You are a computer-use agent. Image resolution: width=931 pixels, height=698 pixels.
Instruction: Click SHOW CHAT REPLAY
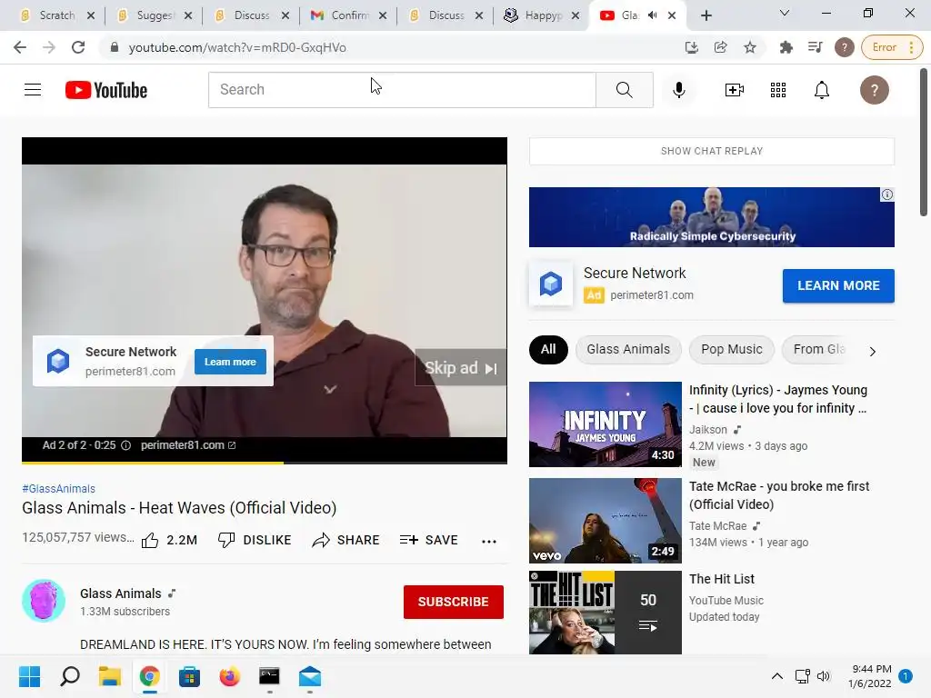point(711,151)
